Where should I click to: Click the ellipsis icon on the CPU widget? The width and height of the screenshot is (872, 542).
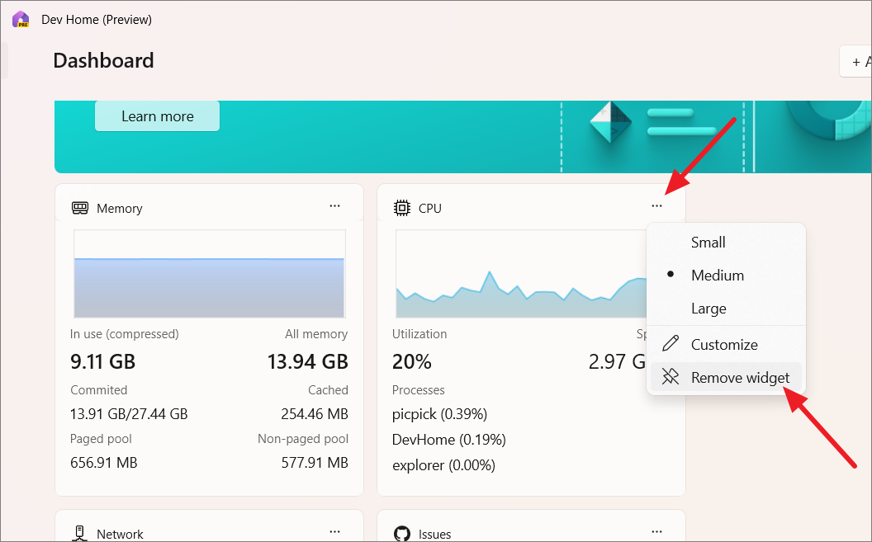(x=656, y=207)
